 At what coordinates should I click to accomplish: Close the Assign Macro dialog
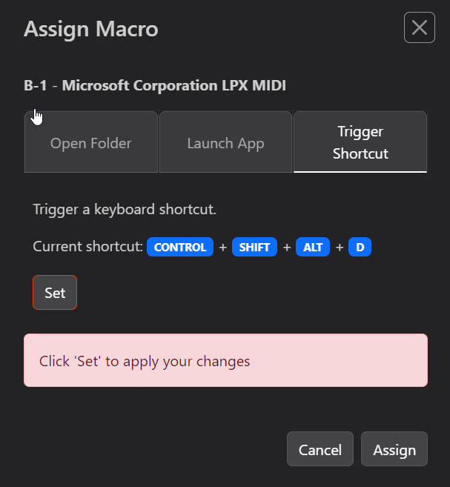pos(419,28)
